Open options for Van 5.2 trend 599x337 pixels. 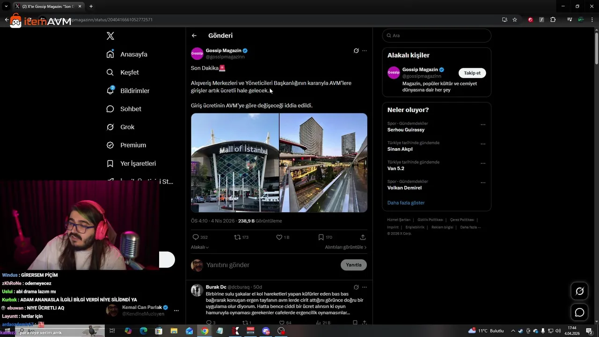483,163
